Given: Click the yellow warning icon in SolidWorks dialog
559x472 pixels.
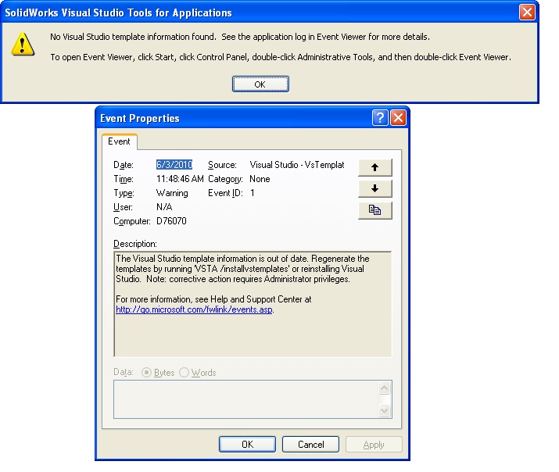Looking at the screenshot, I should pos(23,45).
